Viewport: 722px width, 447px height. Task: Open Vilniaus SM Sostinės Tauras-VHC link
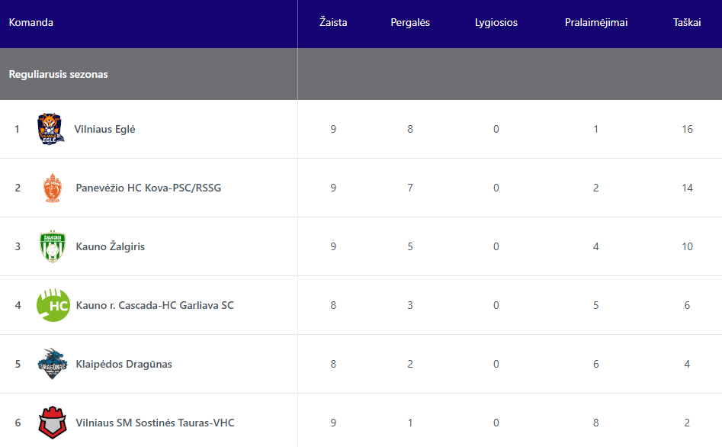[160, 423]
